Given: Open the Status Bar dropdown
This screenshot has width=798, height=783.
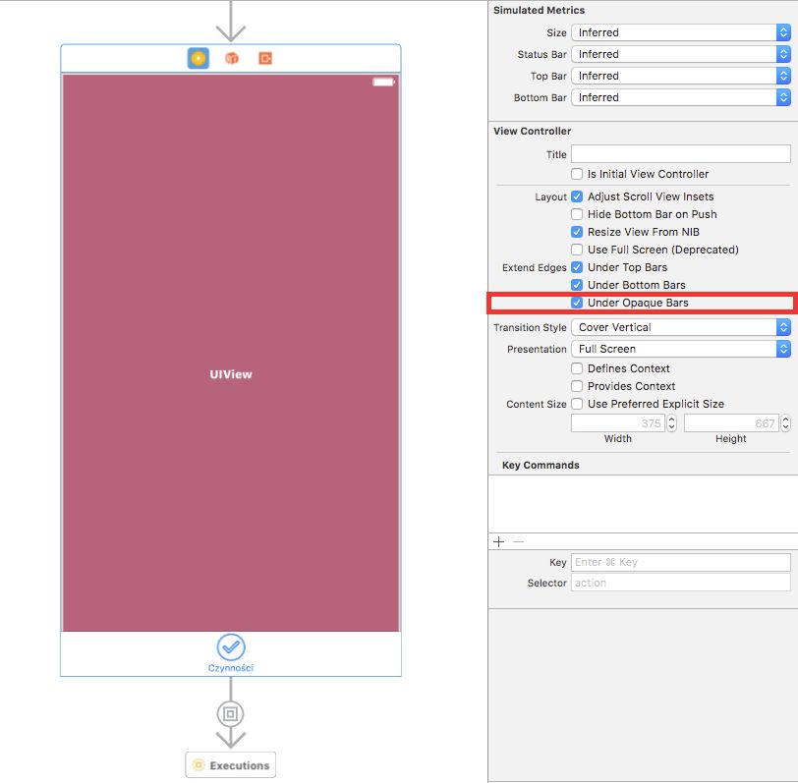Looking at the screenshot, I should point(681,54).
